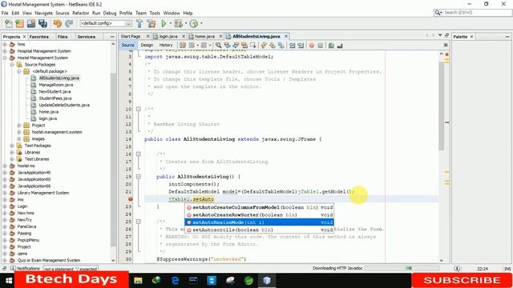The image size is (513, 288).
Task: Click the error marker beside line 22
Action: point(130,199)
